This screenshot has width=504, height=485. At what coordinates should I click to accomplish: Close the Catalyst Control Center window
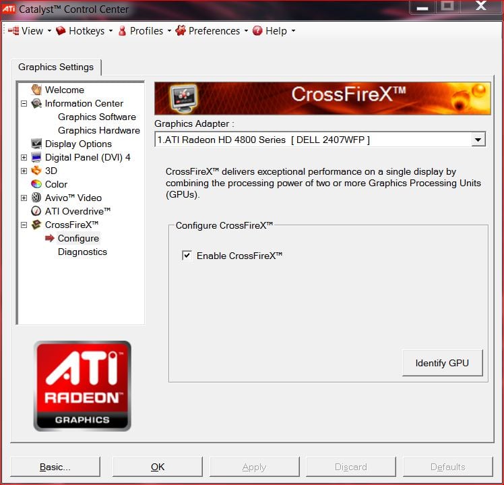tap(481, 7)
